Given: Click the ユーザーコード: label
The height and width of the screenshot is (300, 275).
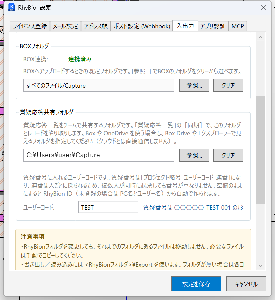Looking at the screenshot, I should point(39,207).
